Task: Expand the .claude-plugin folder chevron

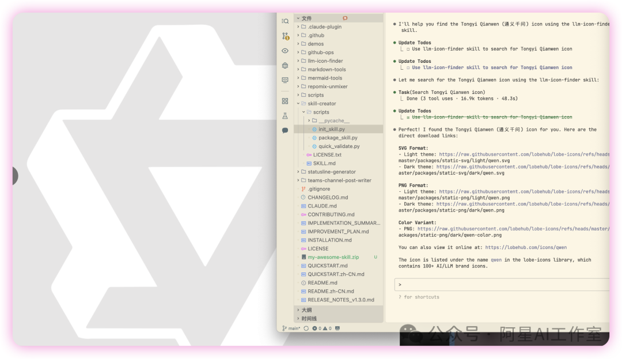Action: [298, 27]
